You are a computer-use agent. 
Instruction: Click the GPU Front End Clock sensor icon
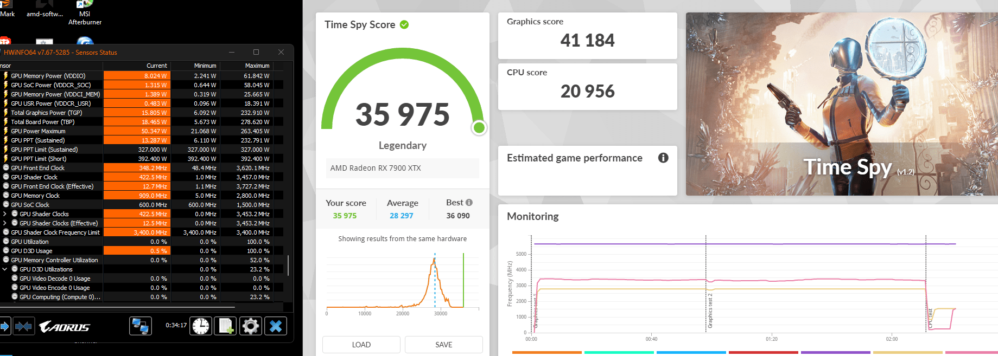(x=6, y=168)
